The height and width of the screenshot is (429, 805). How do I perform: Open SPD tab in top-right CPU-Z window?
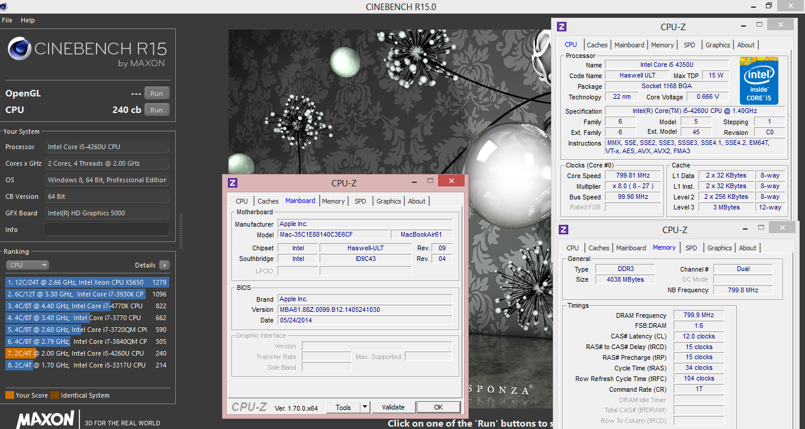pos(690,45)
